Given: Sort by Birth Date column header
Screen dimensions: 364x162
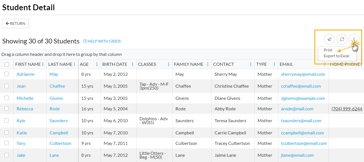Looking at the screenshot, I should tap(115, 64).
